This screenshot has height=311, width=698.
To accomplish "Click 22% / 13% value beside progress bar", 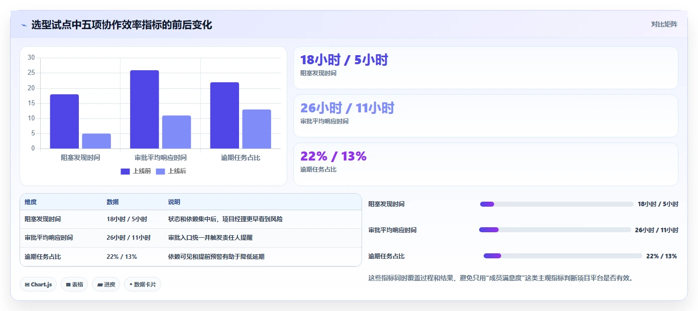I will pyautogui.click(x=661, y=256).
